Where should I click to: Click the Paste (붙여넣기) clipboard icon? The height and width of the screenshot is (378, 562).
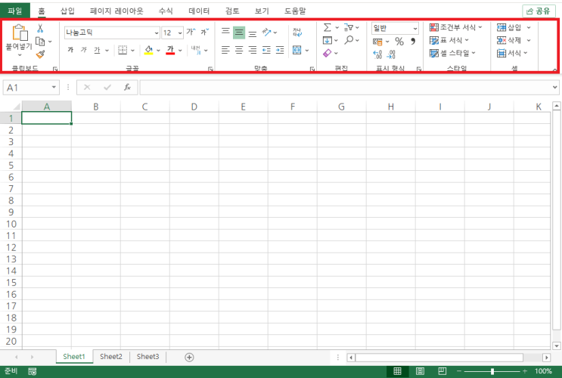[x=20, y=33]
